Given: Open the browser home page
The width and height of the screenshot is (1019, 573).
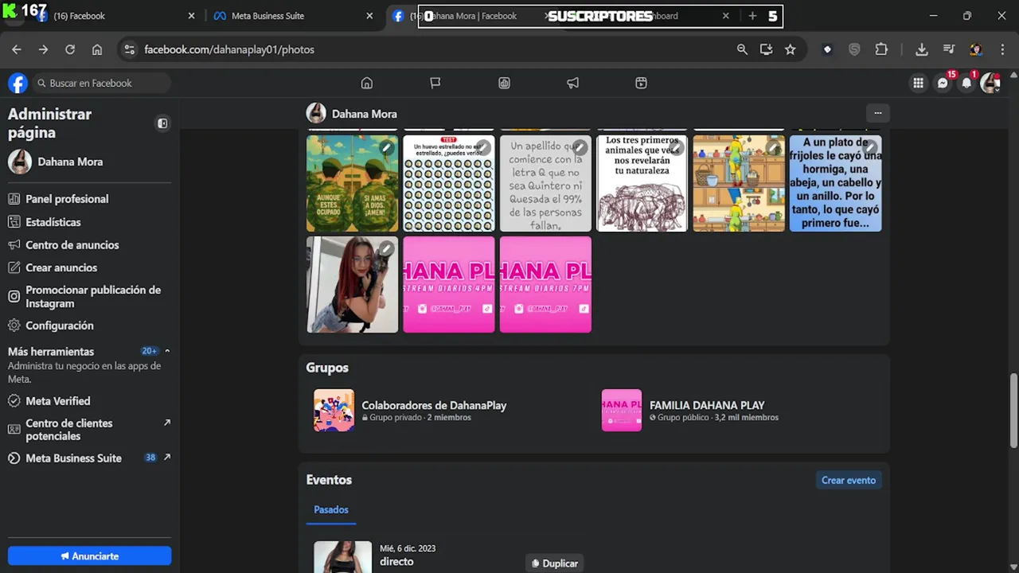Looking at the screenshot, I should click(x=97, y=49).
